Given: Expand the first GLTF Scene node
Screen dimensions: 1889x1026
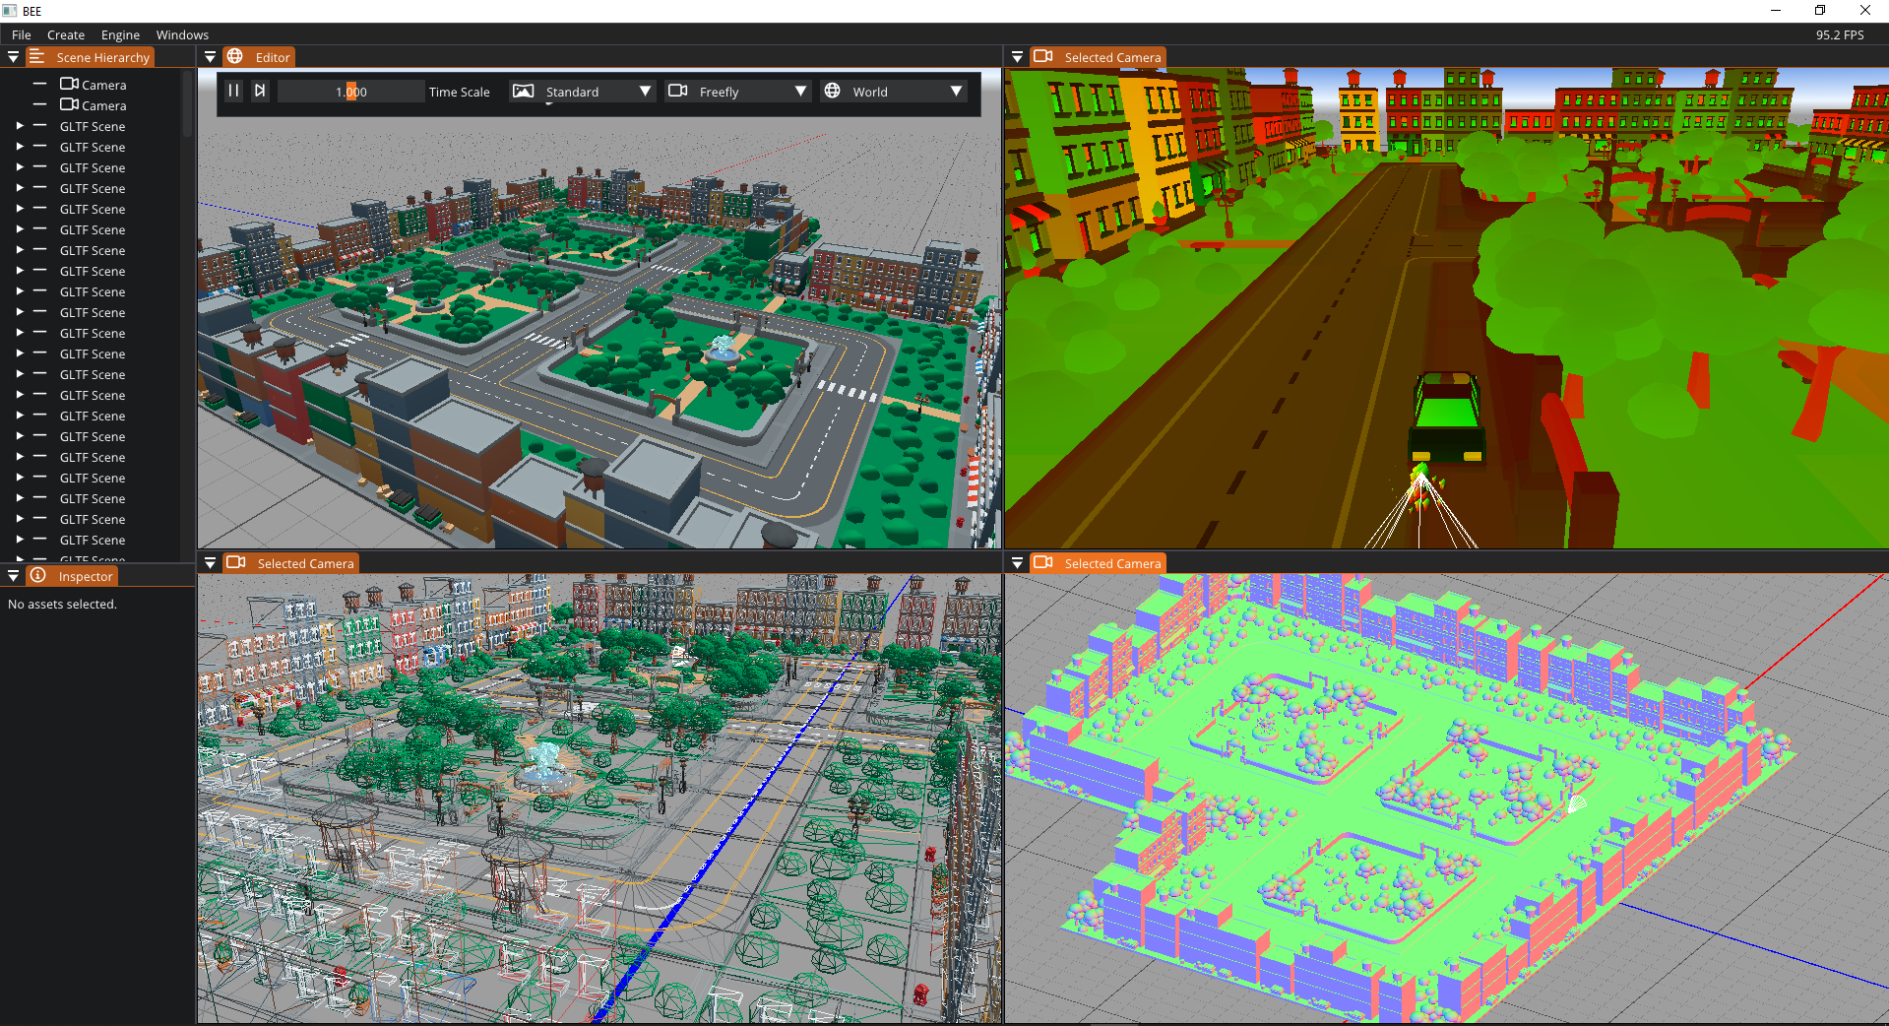Looking at the screenshot, I should click(x=20, y=126).
